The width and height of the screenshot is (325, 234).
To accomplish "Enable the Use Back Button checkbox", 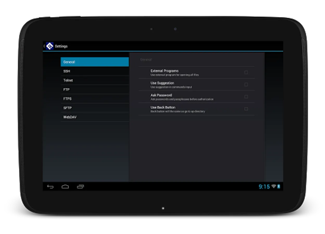I will 246,109.
